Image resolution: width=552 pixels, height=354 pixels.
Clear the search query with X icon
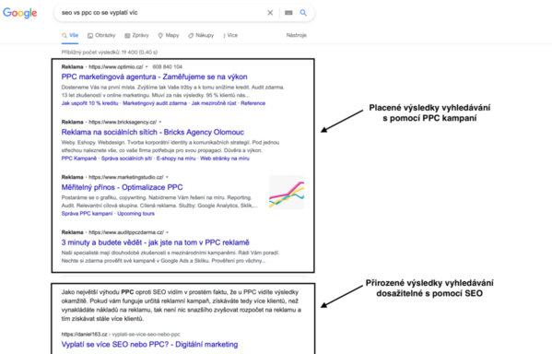pyautogui.click(x=270, y=13)
